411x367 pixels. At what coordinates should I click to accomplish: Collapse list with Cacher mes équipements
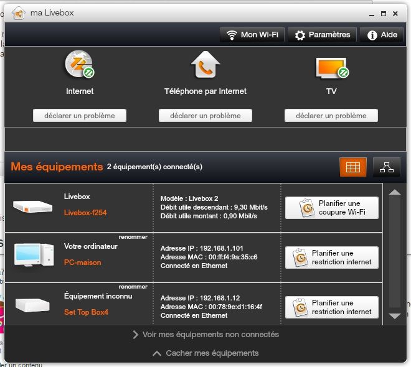click(205, 353)
